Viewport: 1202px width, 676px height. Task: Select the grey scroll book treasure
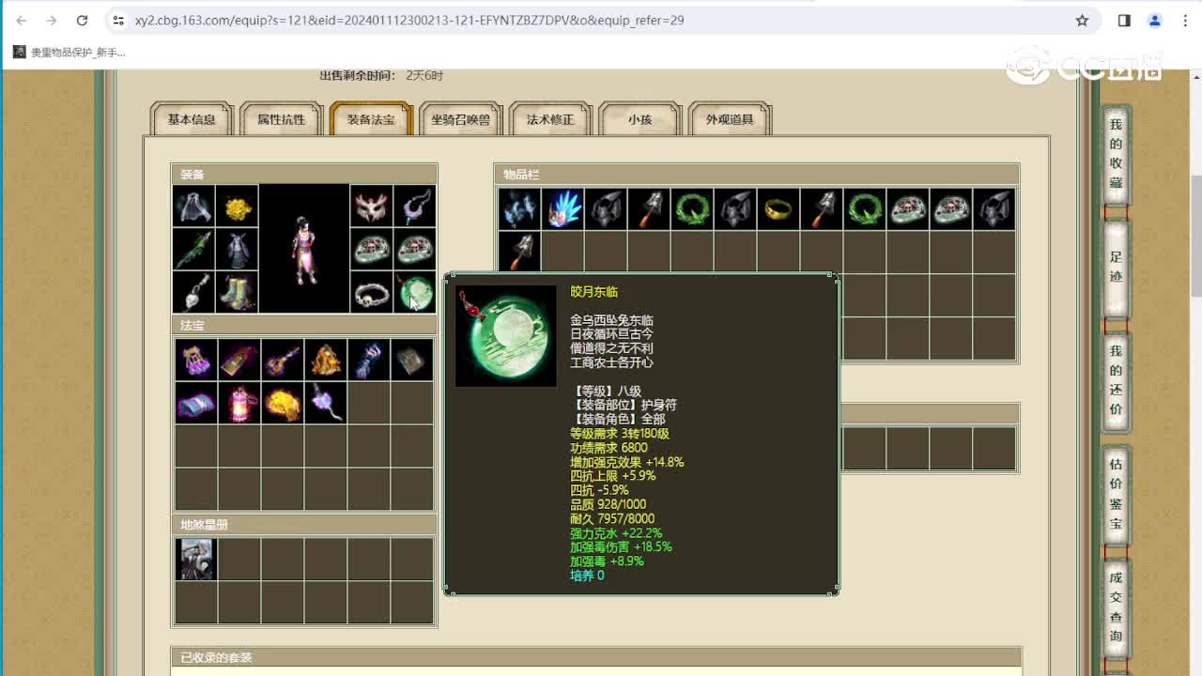click(412, 360)
